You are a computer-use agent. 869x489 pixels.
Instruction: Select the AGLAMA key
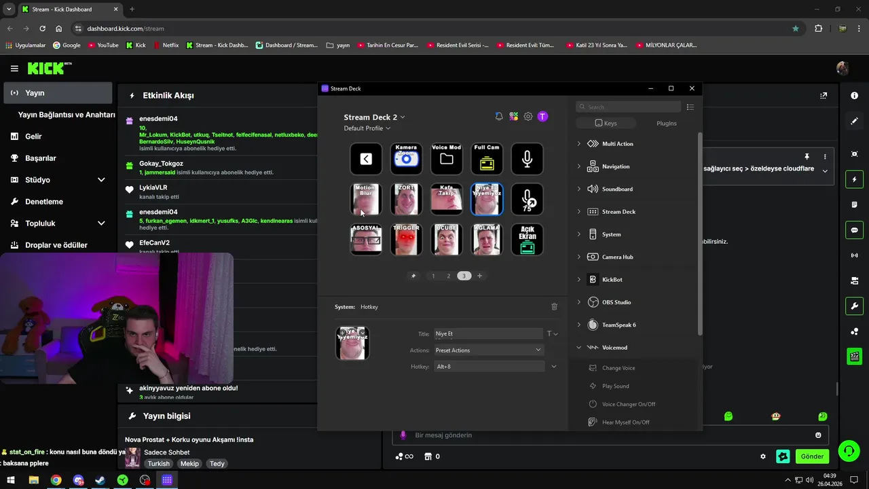coord(487,239)
